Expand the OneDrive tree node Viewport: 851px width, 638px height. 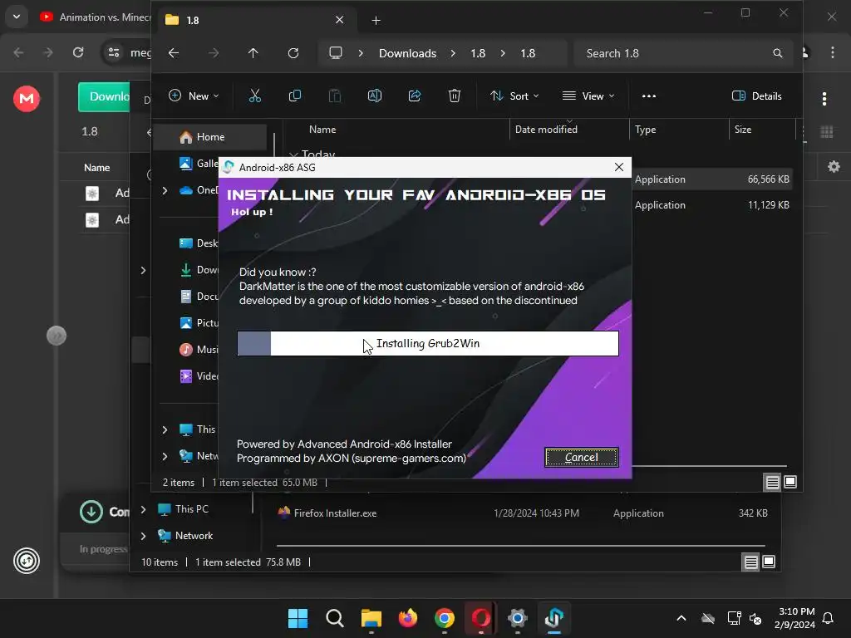click(x=165, y=190)
